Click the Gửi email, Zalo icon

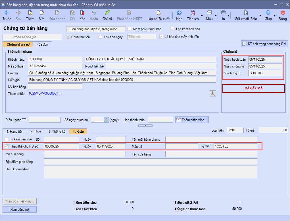point(246,13)
